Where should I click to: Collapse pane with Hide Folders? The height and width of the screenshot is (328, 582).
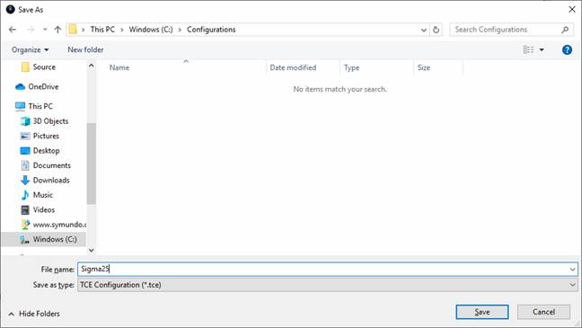(x=34, y=314)
